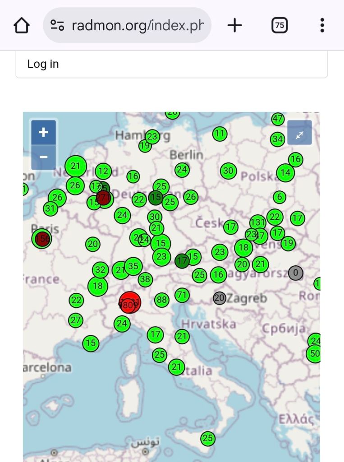Screen dimensions: 344x462
Task: Select the dark red marker labeled 156
Action: tap(42, 239)
